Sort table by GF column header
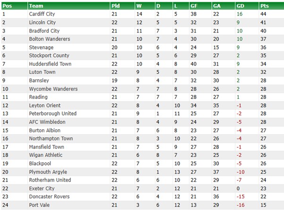Viewport: 284px width, 210px height. tap(193, 6)
